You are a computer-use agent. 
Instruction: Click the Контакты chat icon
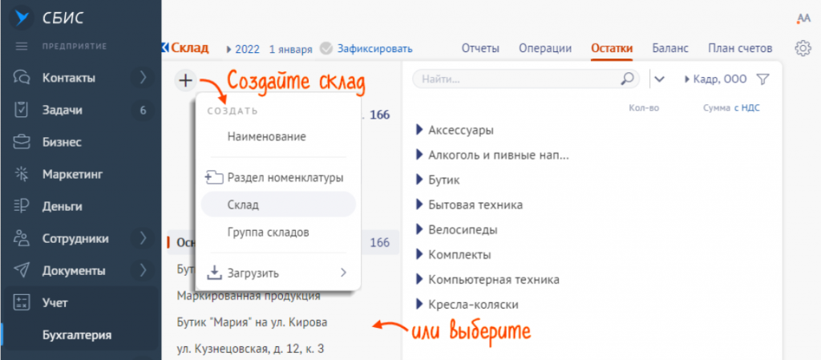coord(22,79)
